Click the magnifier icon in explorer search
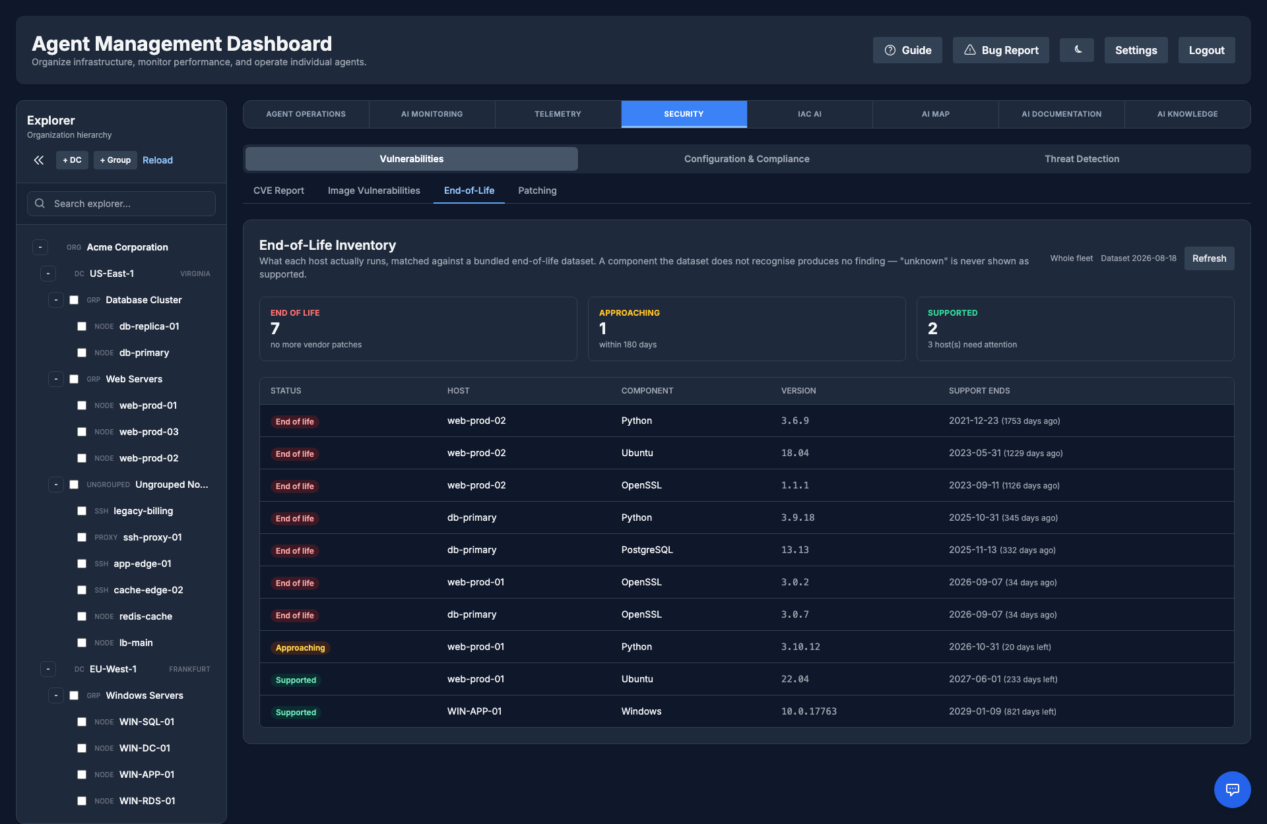 pyautogui.click(x=40, y=204)
